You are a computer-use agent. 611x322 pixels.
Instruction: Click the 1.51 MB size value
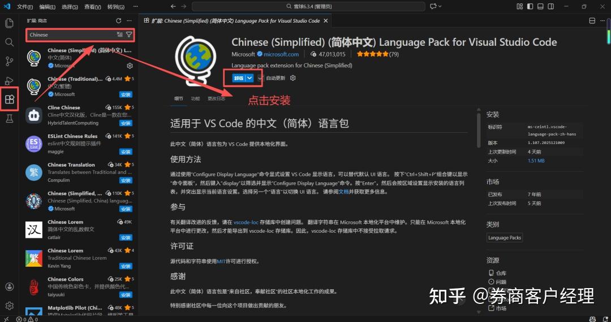tap(536, 160)
